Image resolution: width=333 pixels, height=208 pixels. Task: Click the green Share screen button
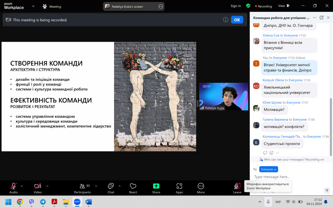coord(156,188)
